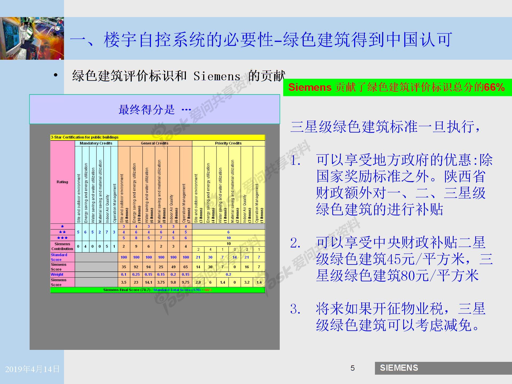
Task: Click the Siemens Score cell showing 94
Action: pos(149,267)
